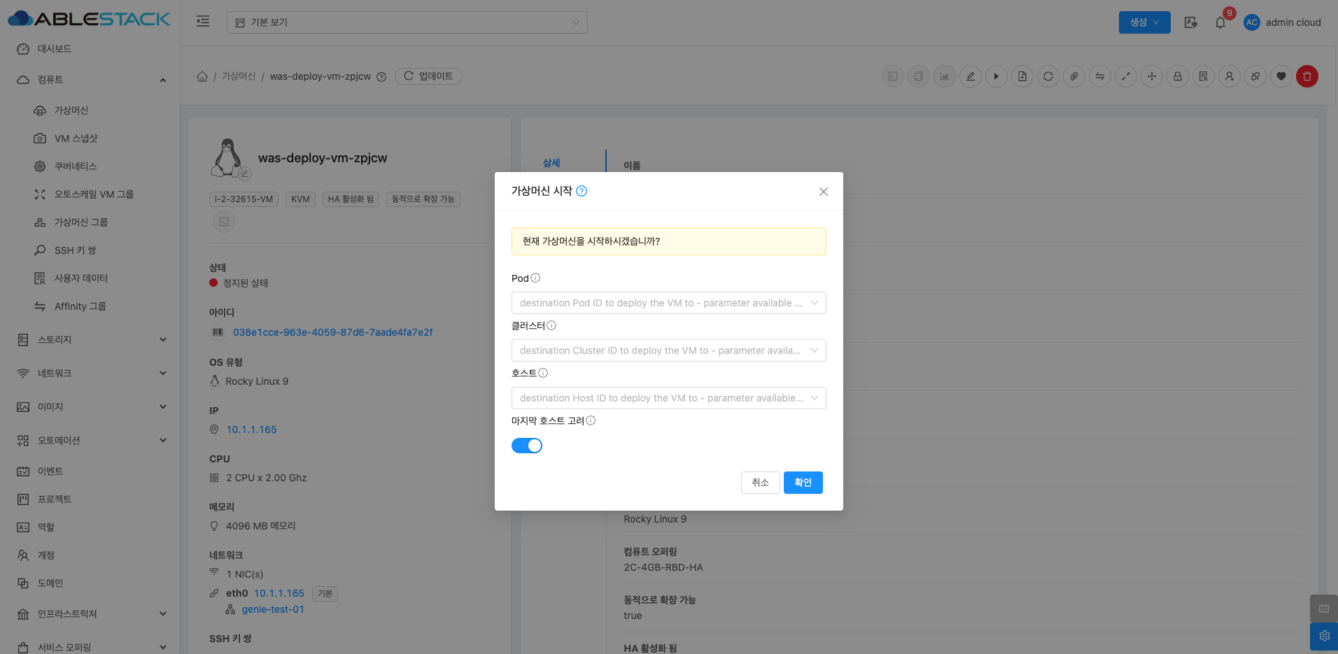
Task: Click the info icon next to Pod label
Action: click(535, 278)
